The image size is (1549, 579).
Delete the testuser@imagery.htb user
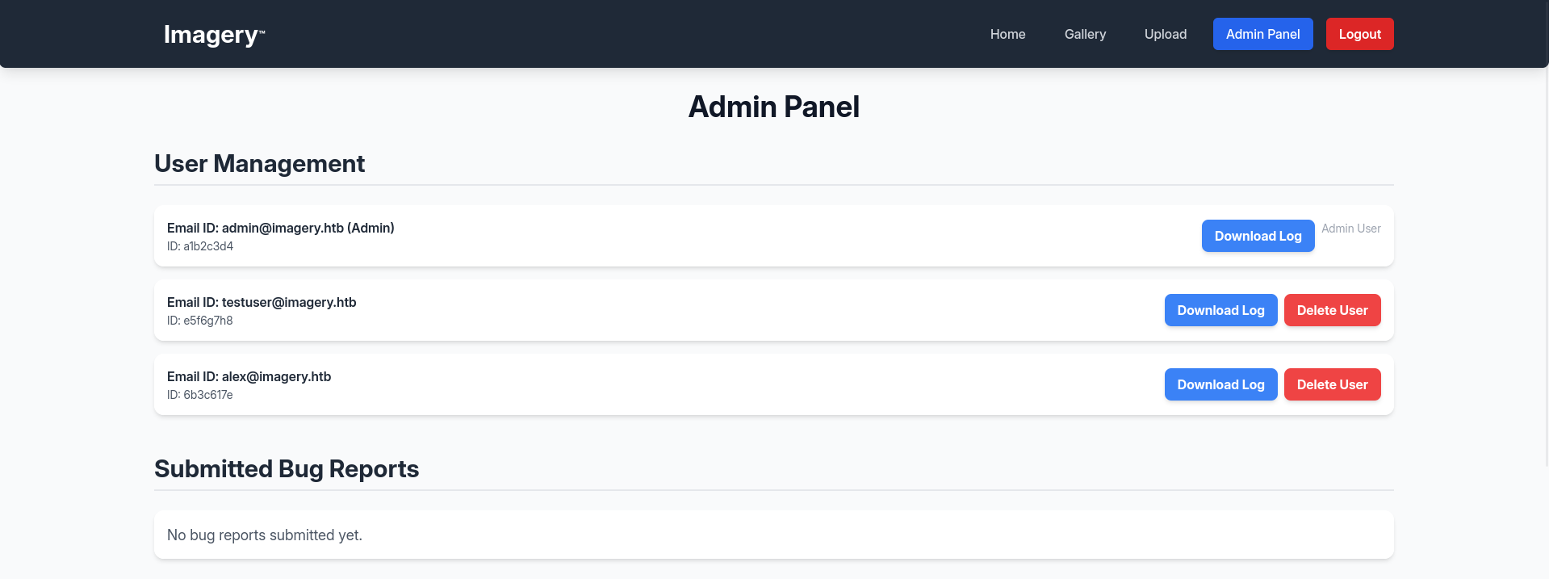coord(1332,310)
